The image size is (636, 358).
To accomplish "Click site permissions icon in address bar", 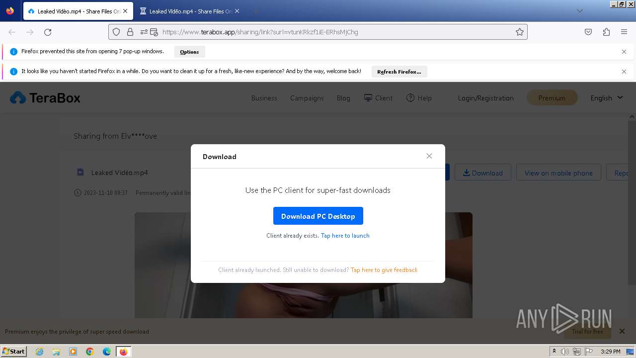I will point(144,32).
